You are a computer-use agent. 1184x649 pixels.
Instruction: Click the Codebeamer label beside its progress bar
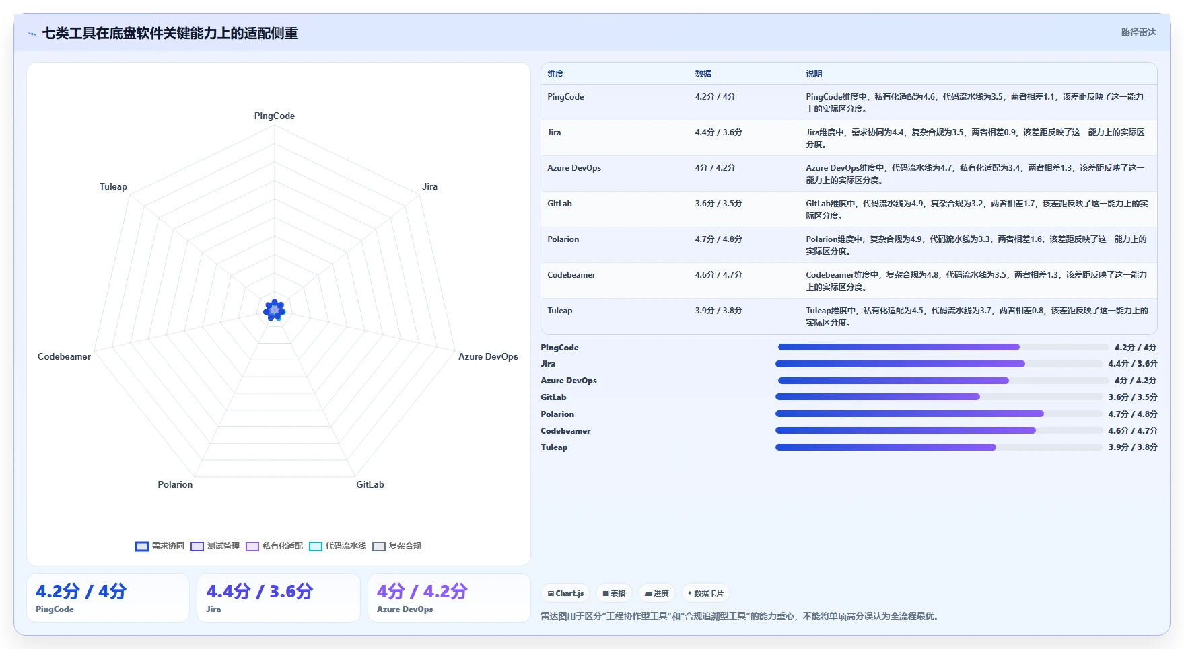pos(565,431)
